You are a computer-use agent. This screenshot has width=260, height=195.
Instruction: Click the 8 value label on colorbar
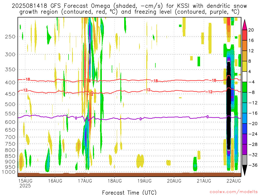click(250, 61)
